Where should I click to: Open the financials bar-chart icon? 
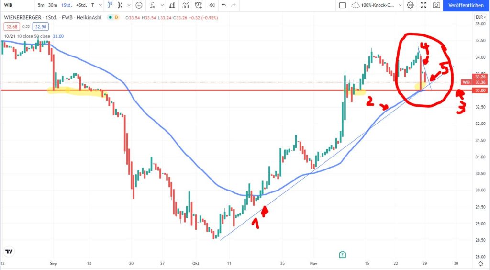tap(172, 5)
